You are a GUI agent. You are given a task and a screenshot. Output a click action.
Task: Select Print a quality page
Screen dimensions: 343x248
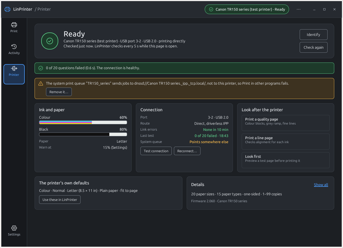[x=286, y=123]
